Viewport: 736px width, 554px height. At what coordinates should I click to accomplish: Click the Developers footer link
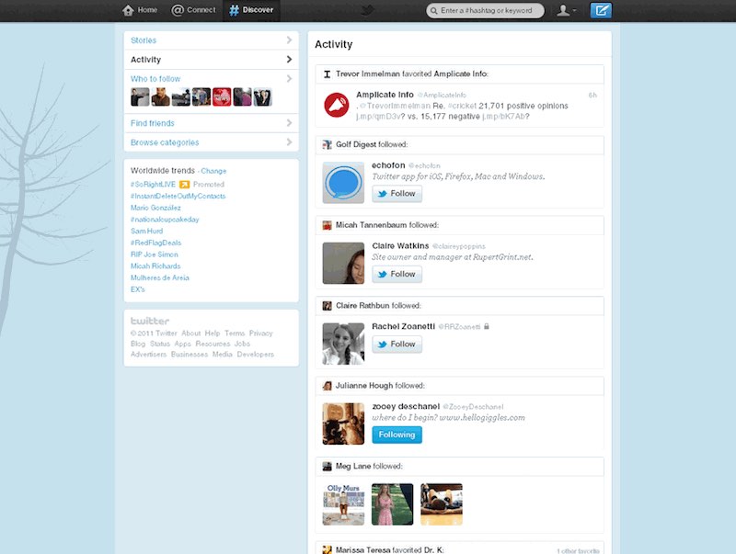coord(256,355)
